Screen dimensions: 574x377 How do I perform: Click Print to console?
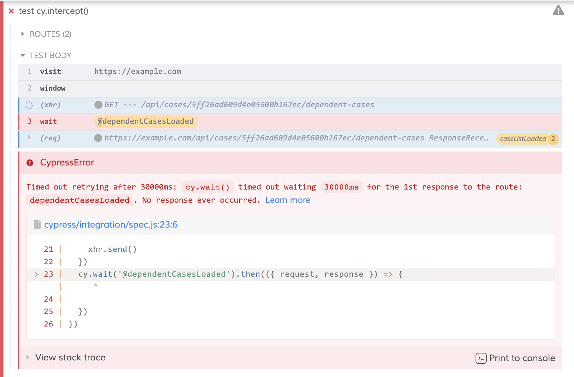tap(522, 358)
